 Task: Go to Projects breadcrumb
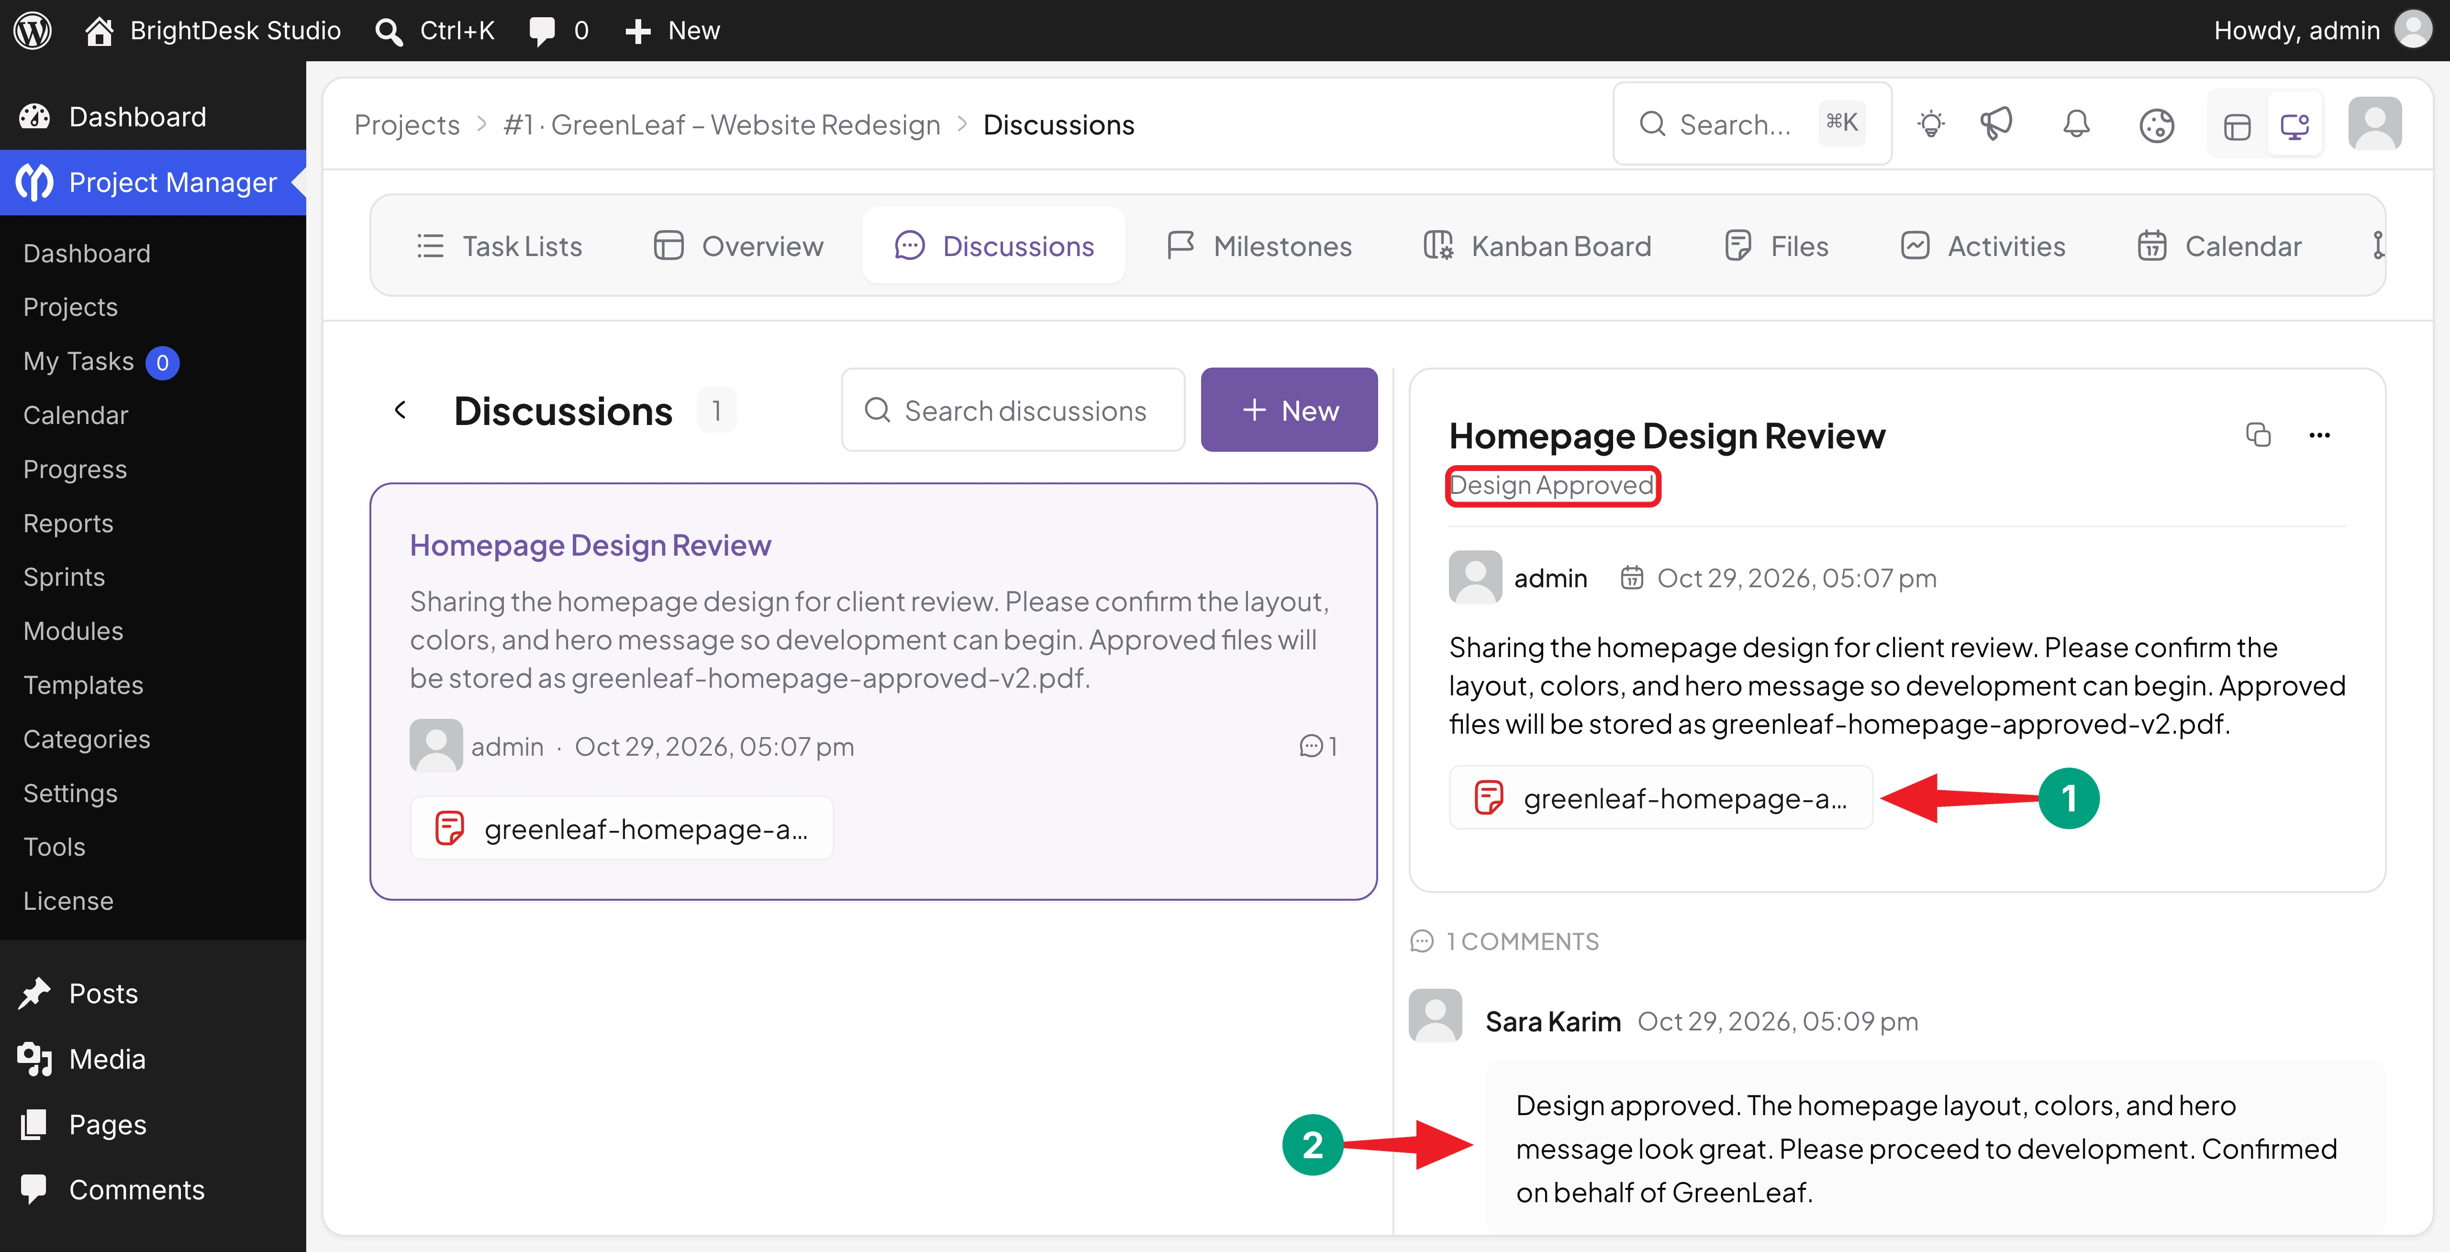[407, 124]
